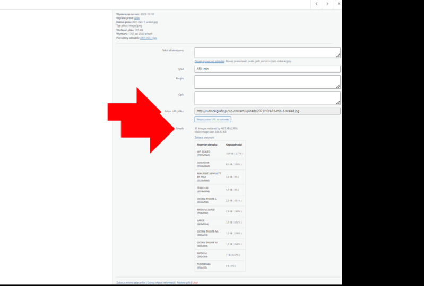Select the MEDIUM (200x300) row name

[202, 255]
